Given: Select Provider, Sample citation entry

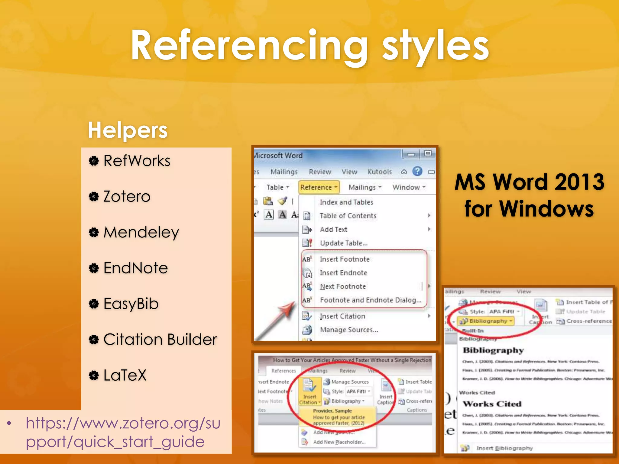Looking at the screenshot, I should pyautogui.click(x=338, y=417).
